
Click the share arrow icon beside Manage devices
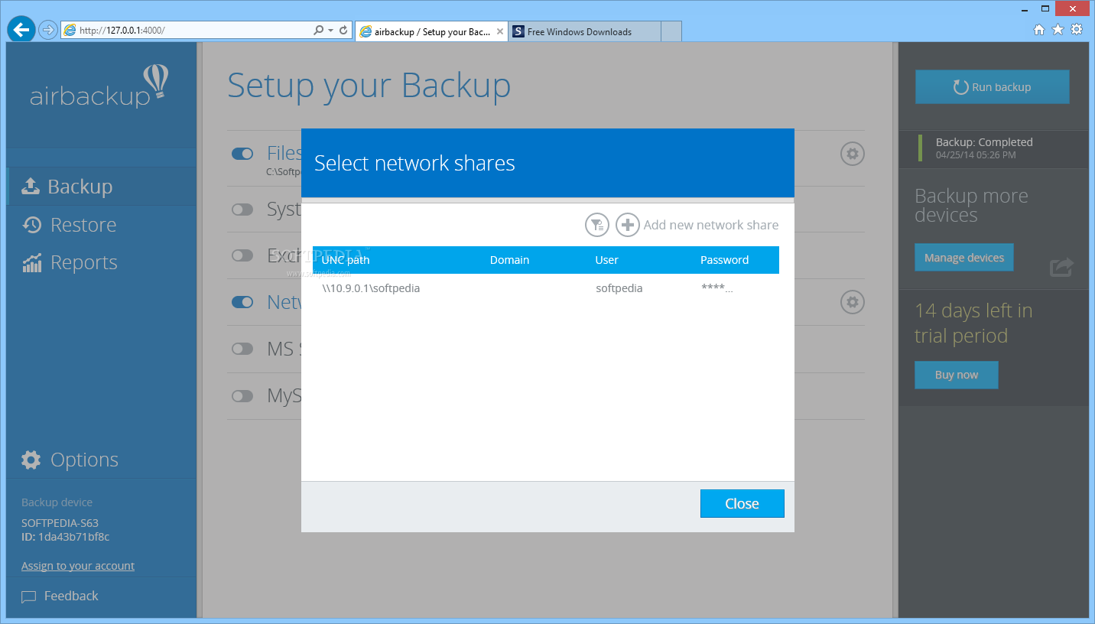point(1061,267)
